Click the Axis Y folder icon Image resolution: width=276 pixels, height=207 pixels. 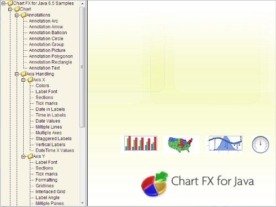tap(30, 156)
